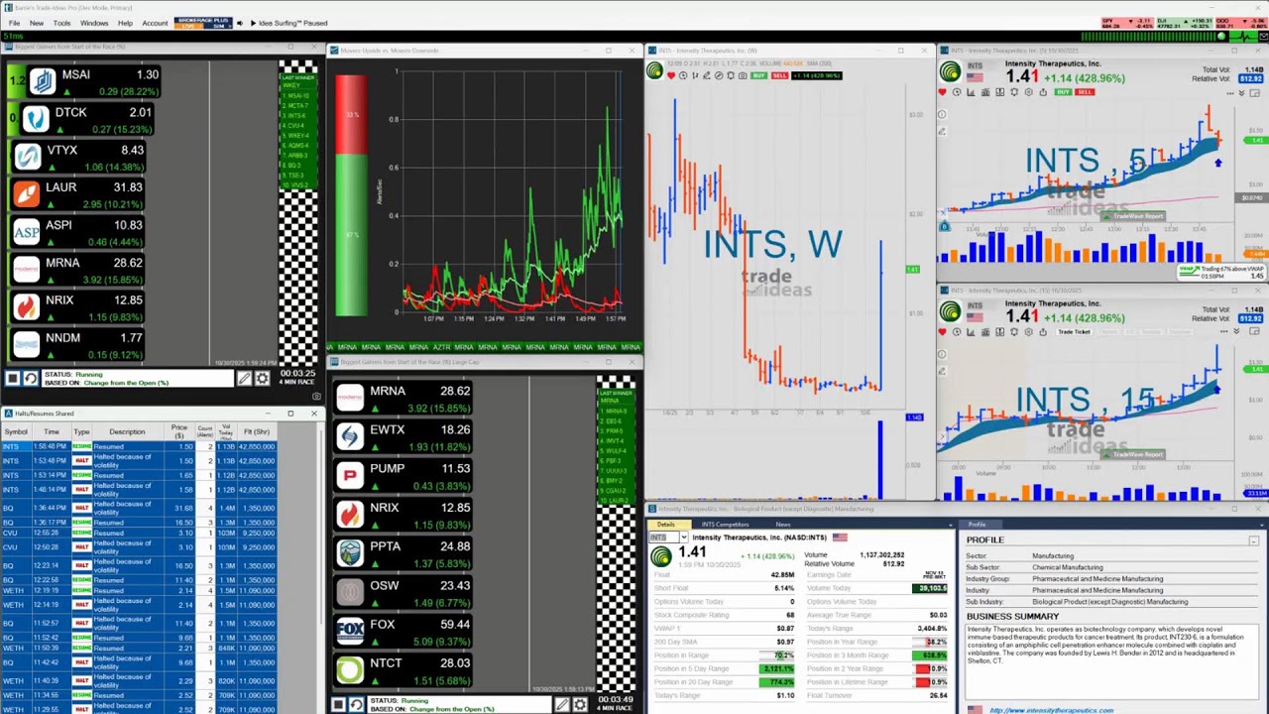
Task: Select the PUMP logo in Large Cap race
Action: point(350,475)
